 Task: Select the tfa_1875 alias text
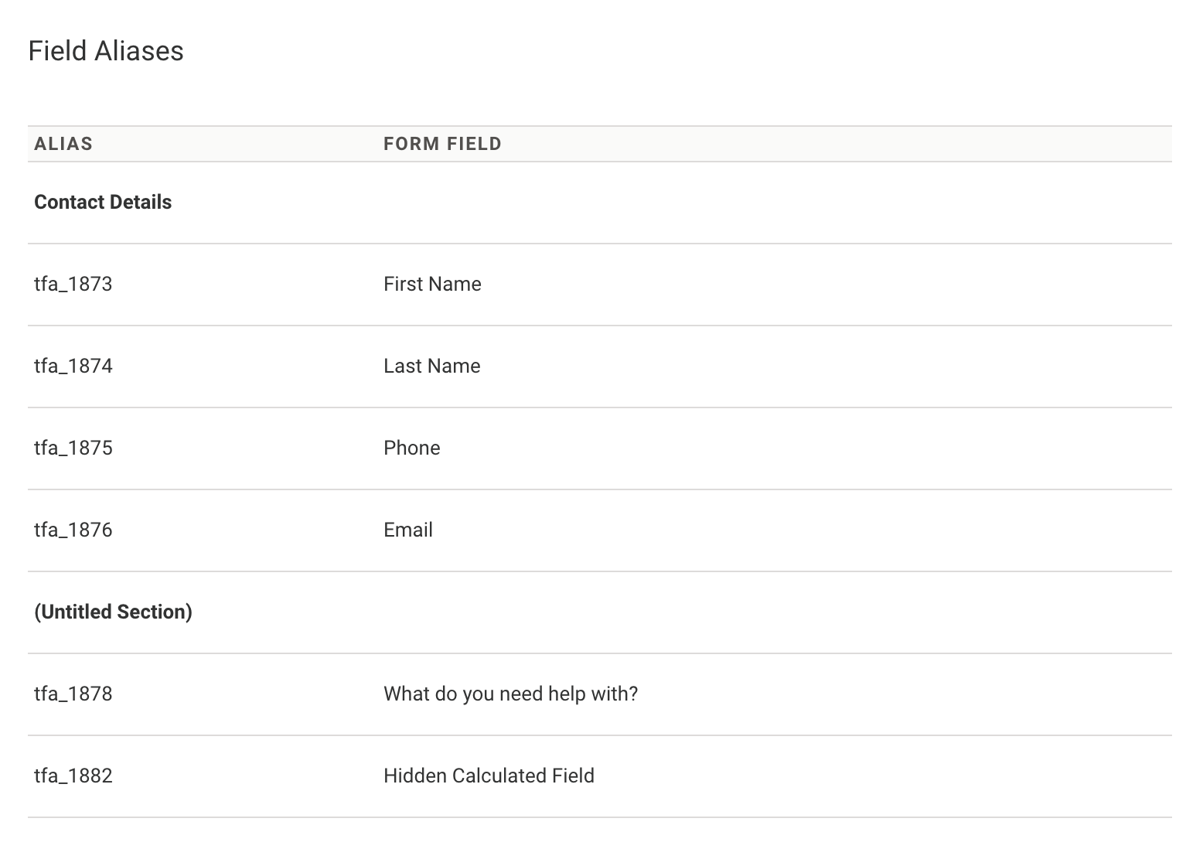[73, 448]
